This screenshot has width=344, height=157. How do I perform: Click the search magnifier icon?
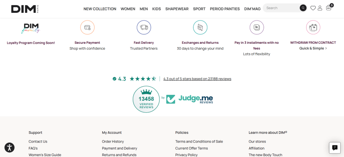[303, 8]
